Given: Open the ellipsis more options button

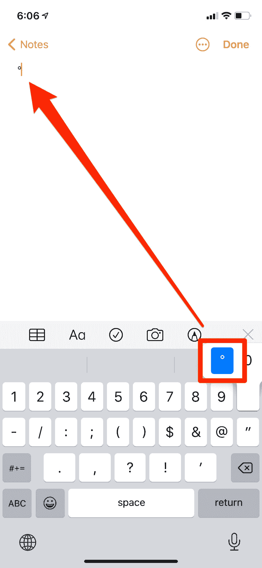Looking at the screenshot, I should (x=203, y=45).
